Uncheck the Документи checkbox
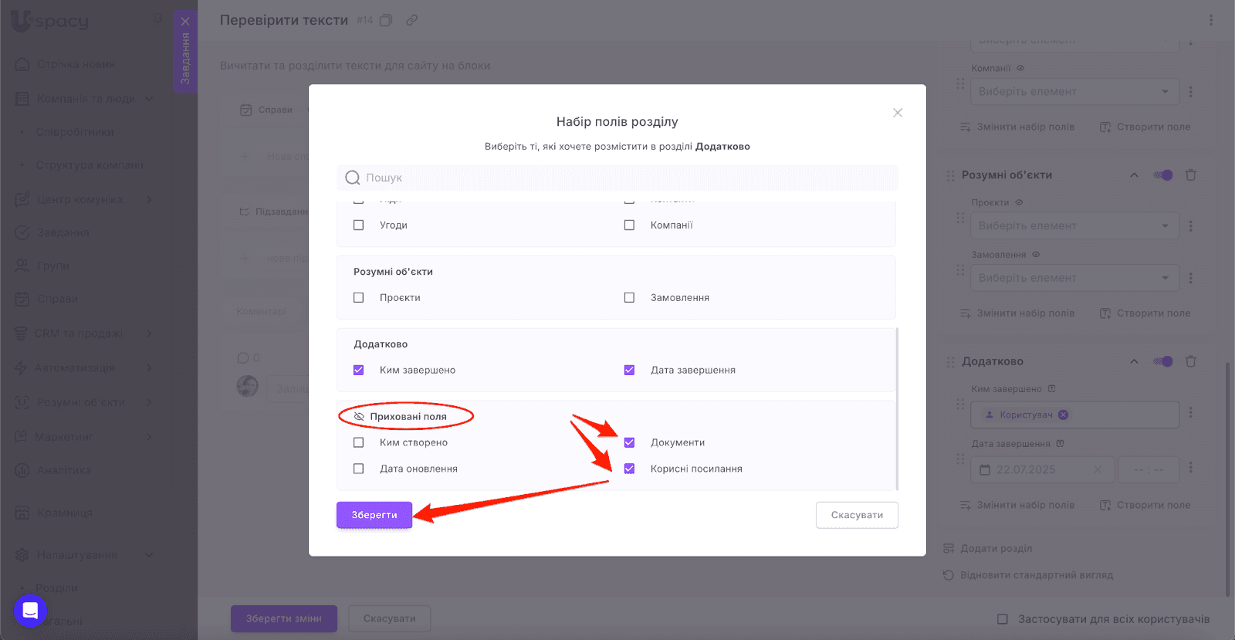 tap(629, 442)
